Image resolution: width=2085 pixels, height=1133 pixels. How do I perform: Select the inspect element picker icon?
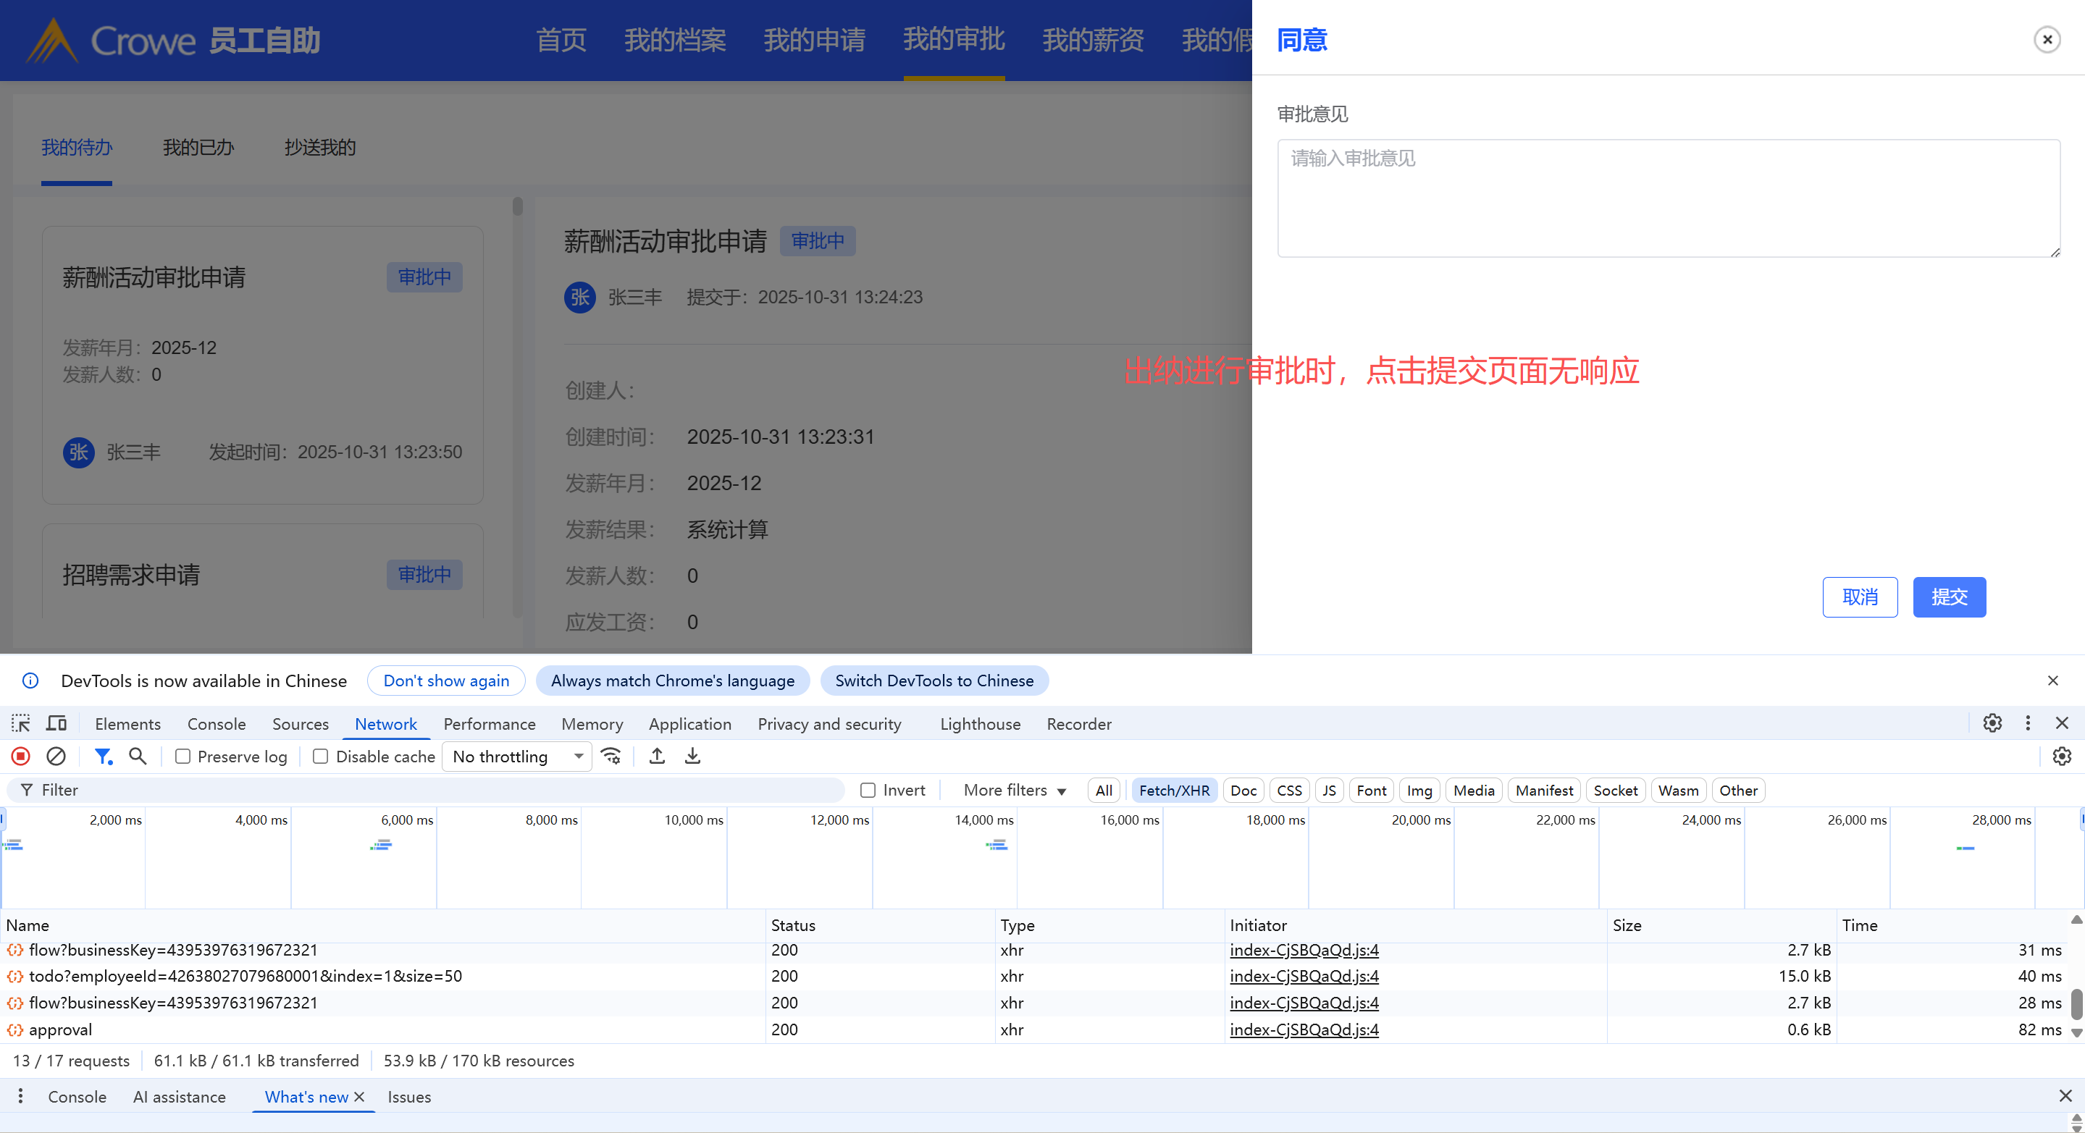[21, 723]
